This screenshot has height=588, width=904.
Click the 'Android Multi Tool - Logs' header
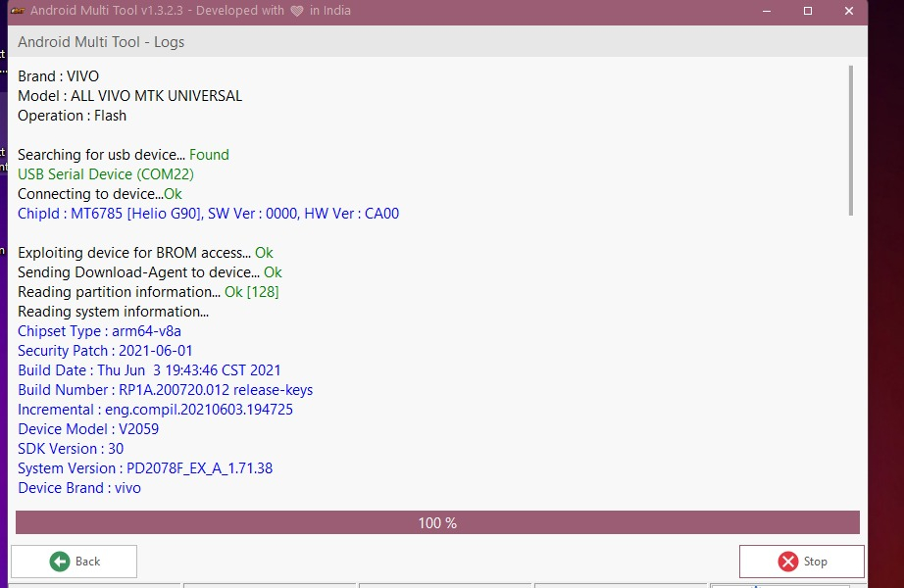tap(101, 42)
